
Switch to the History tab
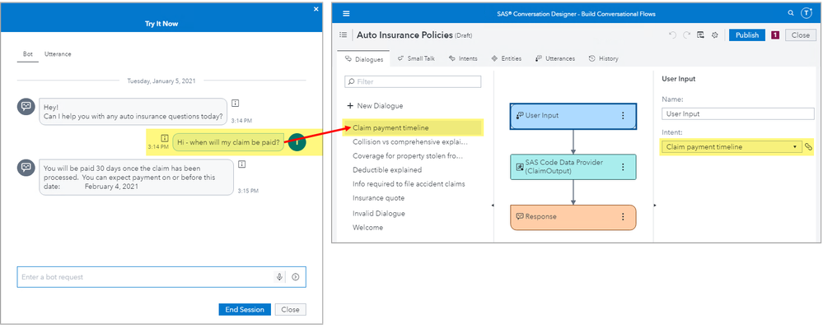[604, 58]
